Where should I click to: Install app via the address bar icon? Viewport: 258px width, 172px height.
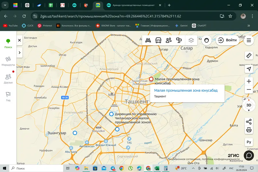tap(222, 16)
